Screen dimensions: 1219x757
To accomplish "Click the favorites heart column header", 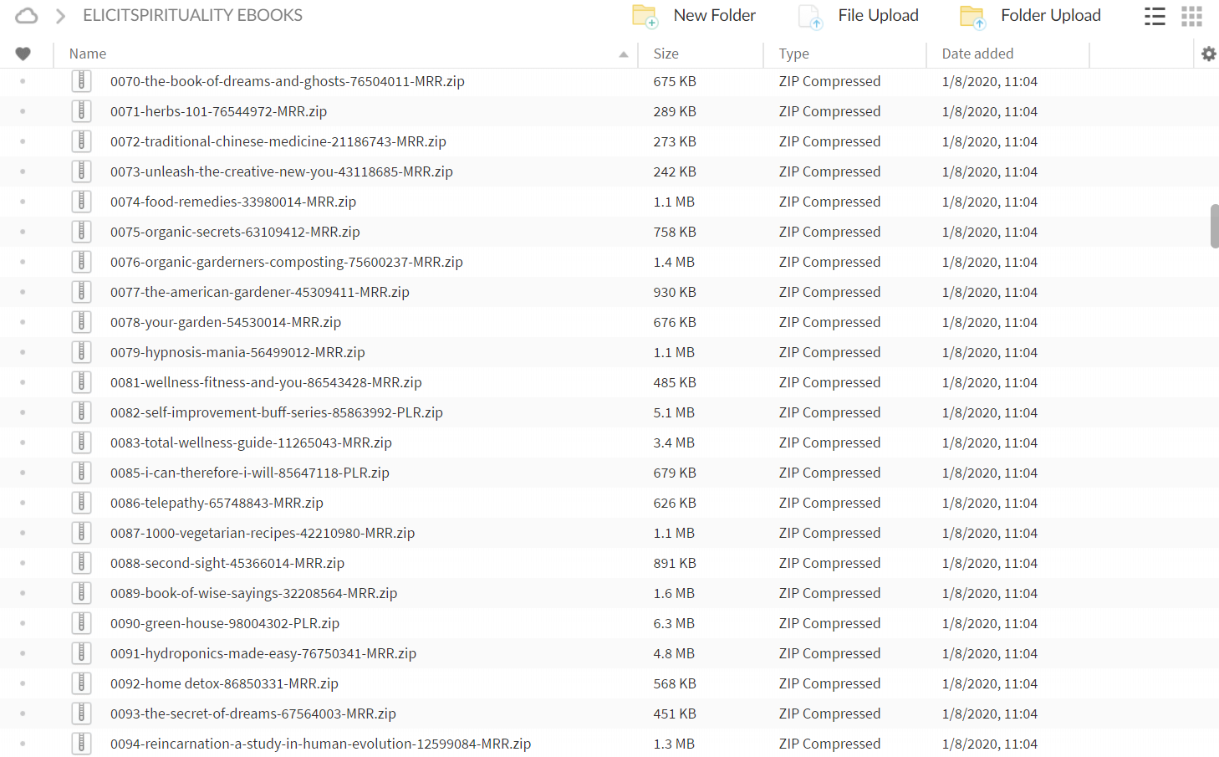I will click(x=23, y=54).
